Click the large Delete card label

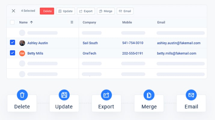coord(22,106)
